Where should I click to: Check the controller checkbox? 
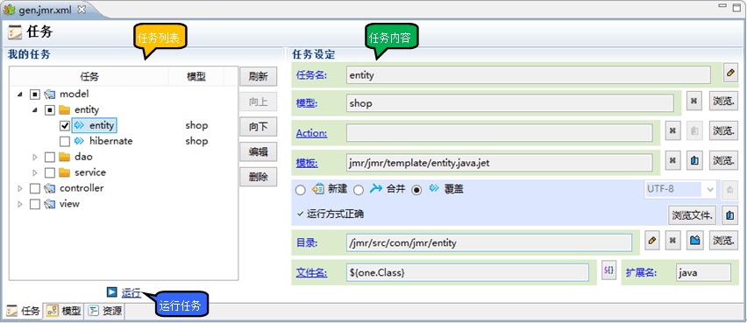35,188
